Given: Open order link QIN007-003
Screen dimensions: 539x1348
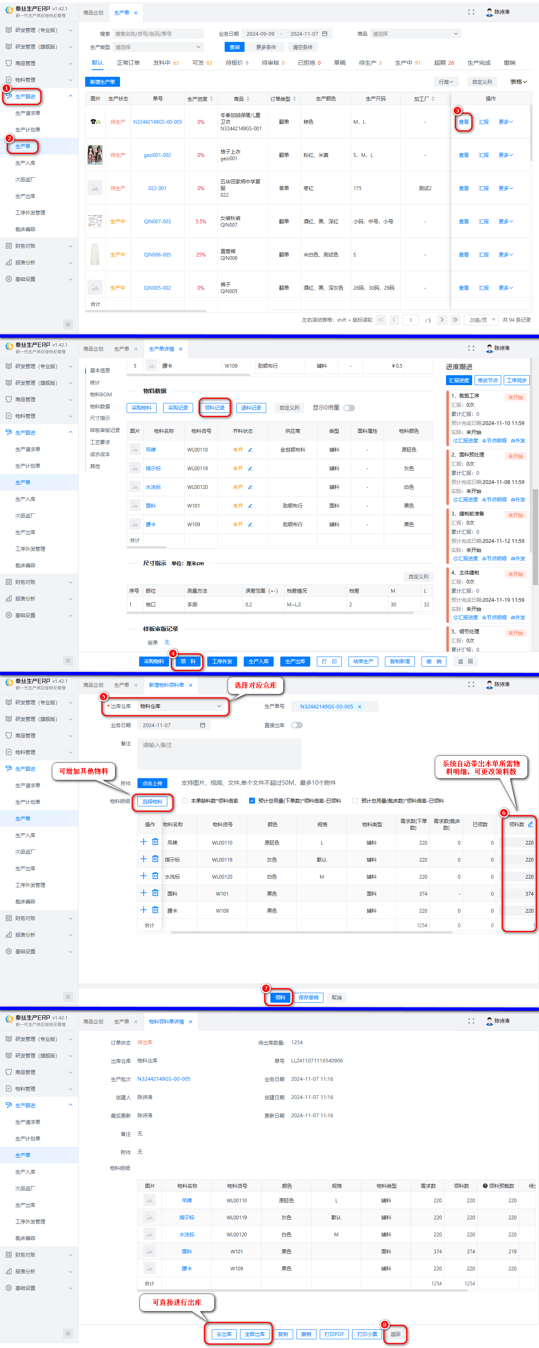Looking at the screenshot, I should (157, 221).
